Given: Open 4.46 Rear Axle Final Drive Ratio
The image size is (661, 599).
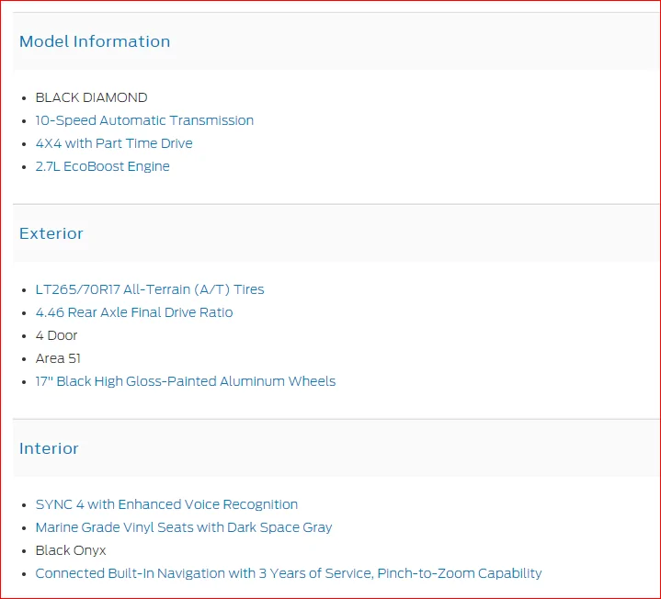Looking at the screenshot, I should click(x=134, y=312).
